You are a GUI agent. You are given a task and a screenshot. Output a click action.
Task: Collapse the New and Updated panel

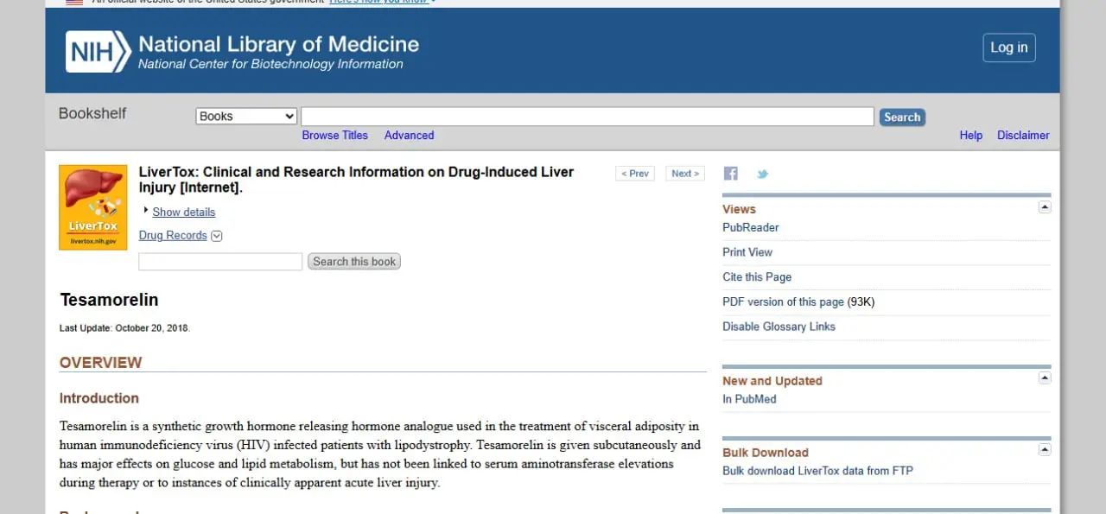[1045, 378]
